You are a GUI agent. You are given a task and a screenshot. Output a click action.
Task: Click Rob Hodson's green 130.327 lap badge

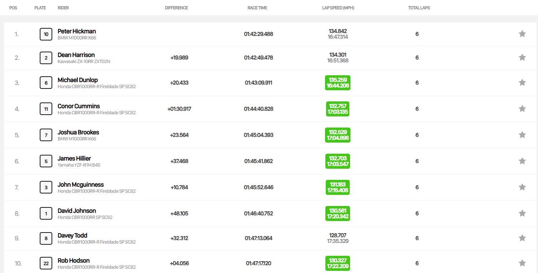coord(338,263)
